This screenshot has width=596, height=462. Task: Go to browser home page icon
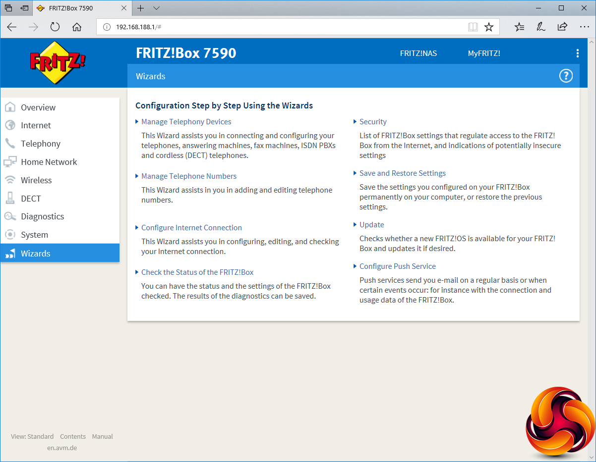pos(77,27)
